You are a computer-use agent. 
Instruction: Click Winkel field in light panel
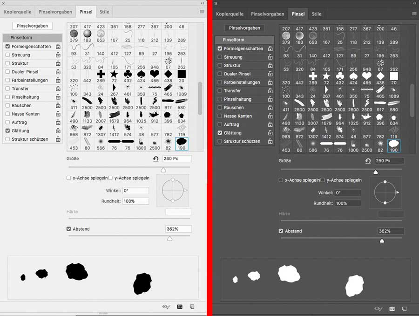point(136,191)
